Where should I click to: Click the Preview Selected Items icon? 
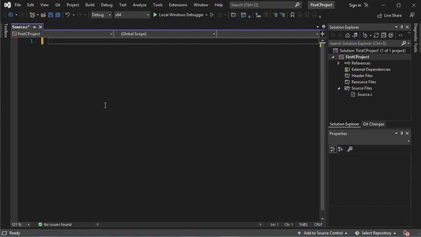[x=401, y=36]
